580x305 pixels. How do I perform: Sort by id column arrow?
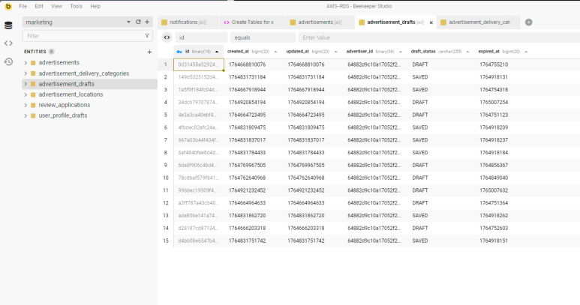click(217, 52)
